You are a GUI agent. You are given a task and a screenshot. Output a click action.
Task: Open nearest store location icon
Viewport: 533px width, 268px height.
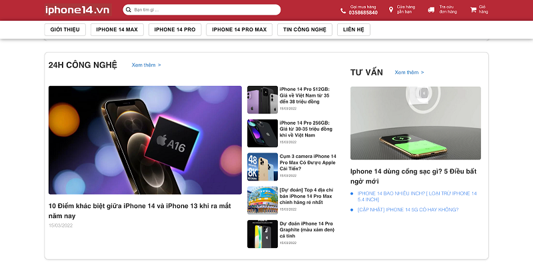[391, 10]
